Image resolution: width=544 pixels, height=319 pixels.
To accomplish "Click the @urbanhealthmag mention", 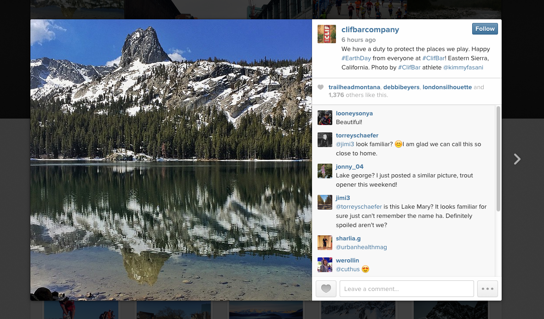I will tap(361, 247).
